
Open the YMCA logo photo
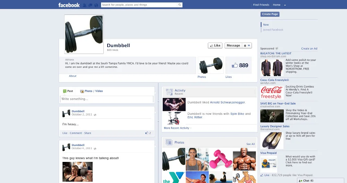click(x=174, y=177)
